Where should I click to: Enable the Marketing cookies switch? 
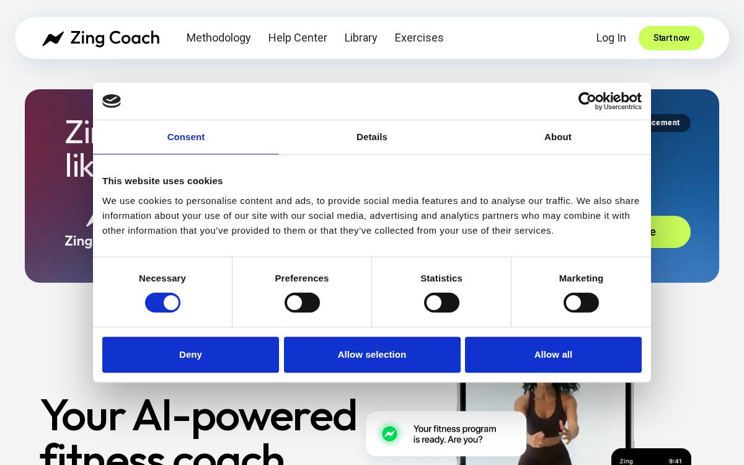[x=581, y=303]
